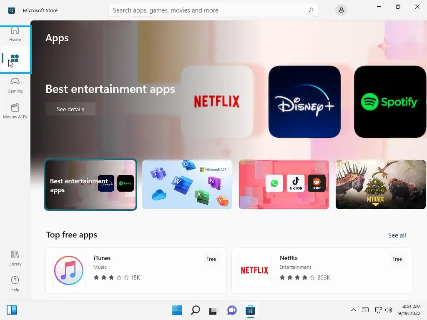
Task: Open the Reddit icon in social banner
Action: point(316,183)
